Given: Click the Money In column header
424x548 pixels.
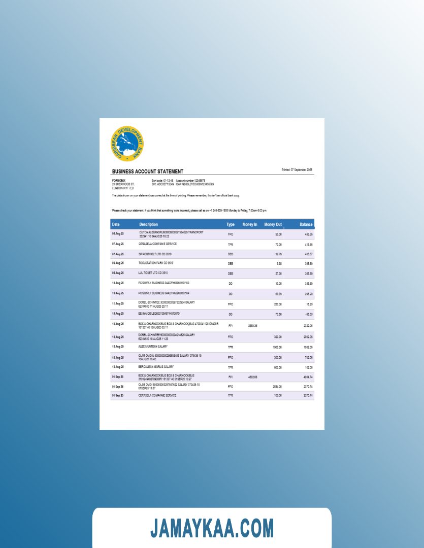Looking at the screenshot, I should (x=250, y=224).
